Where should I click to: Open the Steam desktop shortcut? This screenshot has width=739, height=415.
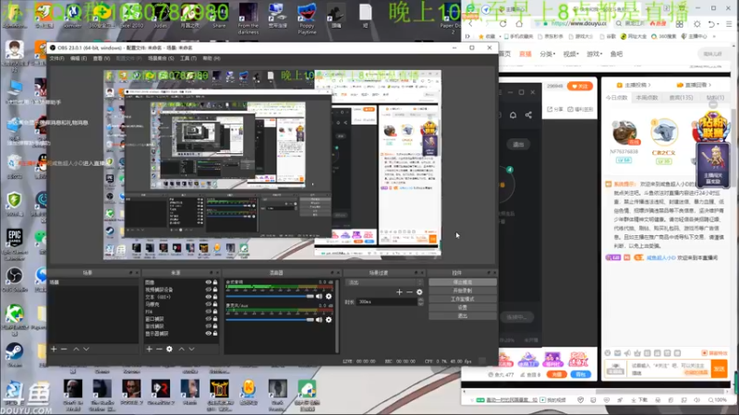click(x=14, y=354)
